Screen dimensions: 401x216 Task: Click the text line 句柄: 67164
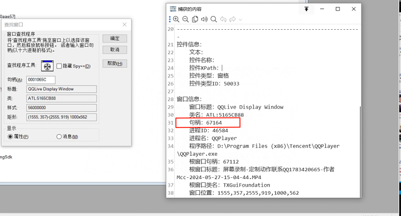coord(206,123)
